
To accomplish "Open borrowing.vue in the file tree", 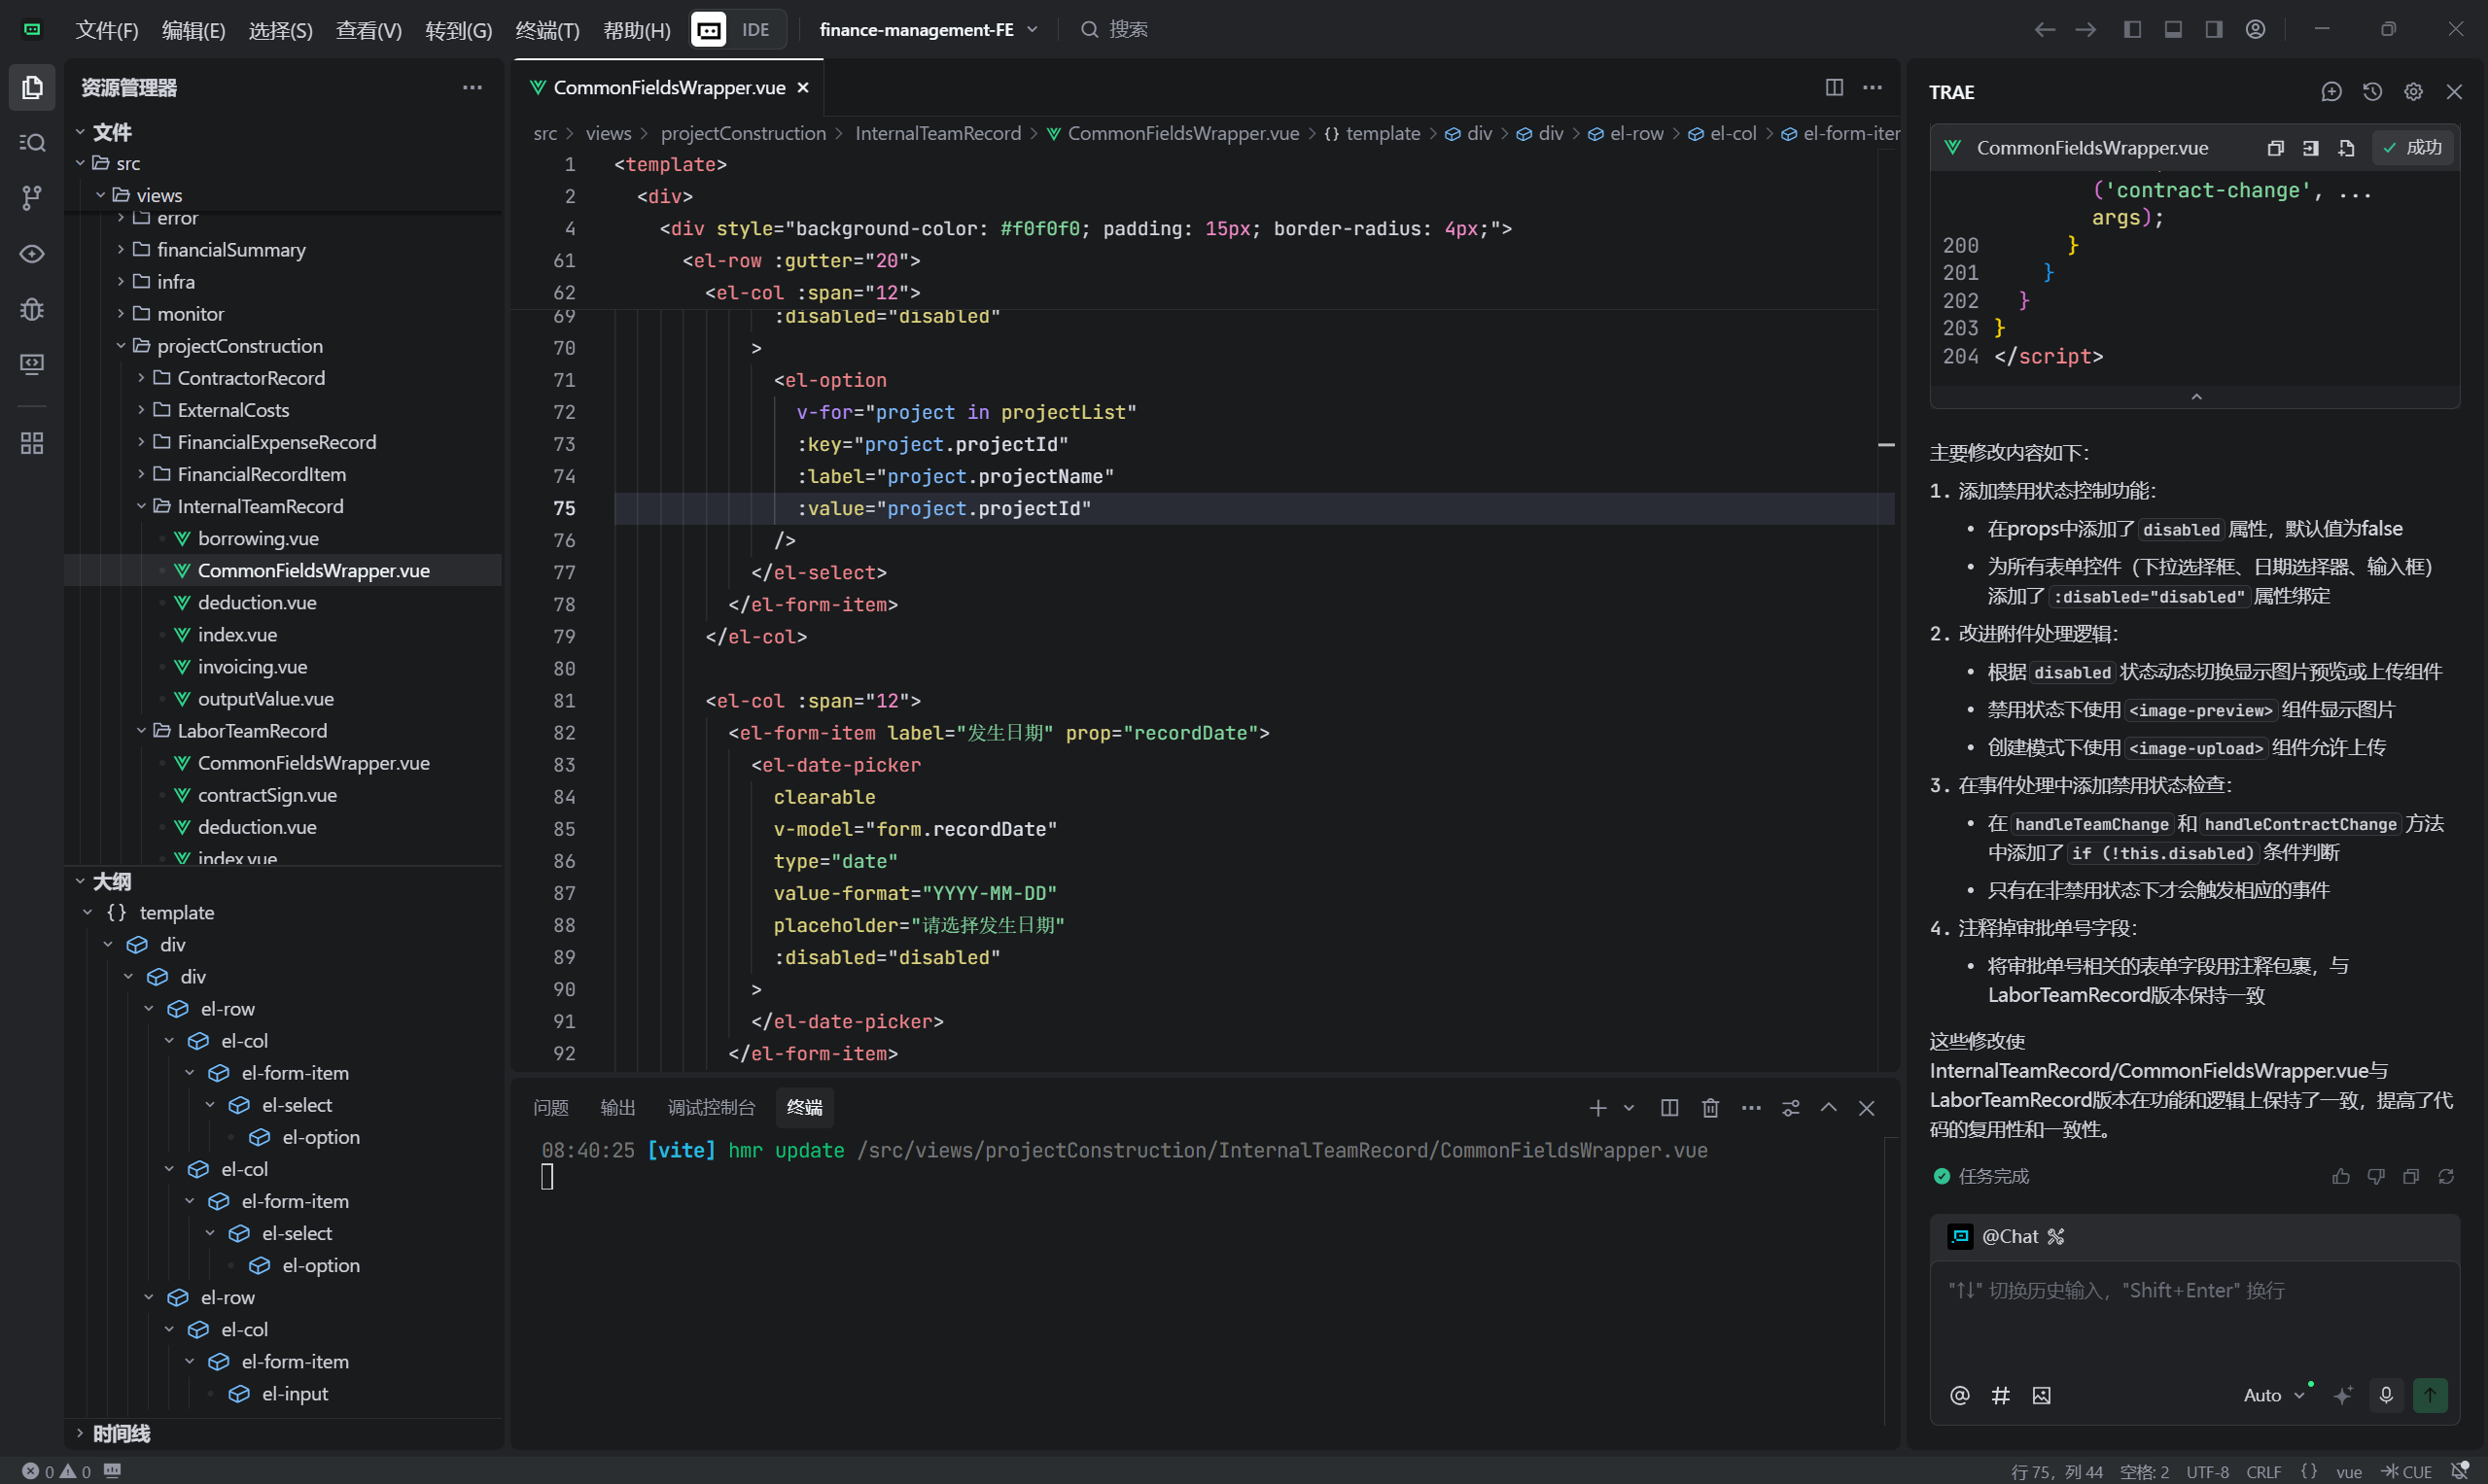I will 258,538.
